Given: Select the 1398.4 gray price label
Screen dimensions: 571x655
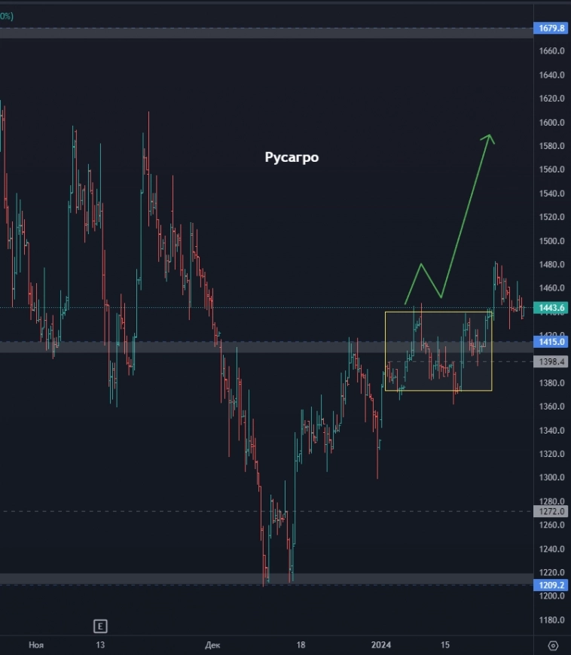Looking at the screenshot, I should [x=551, y=361].
